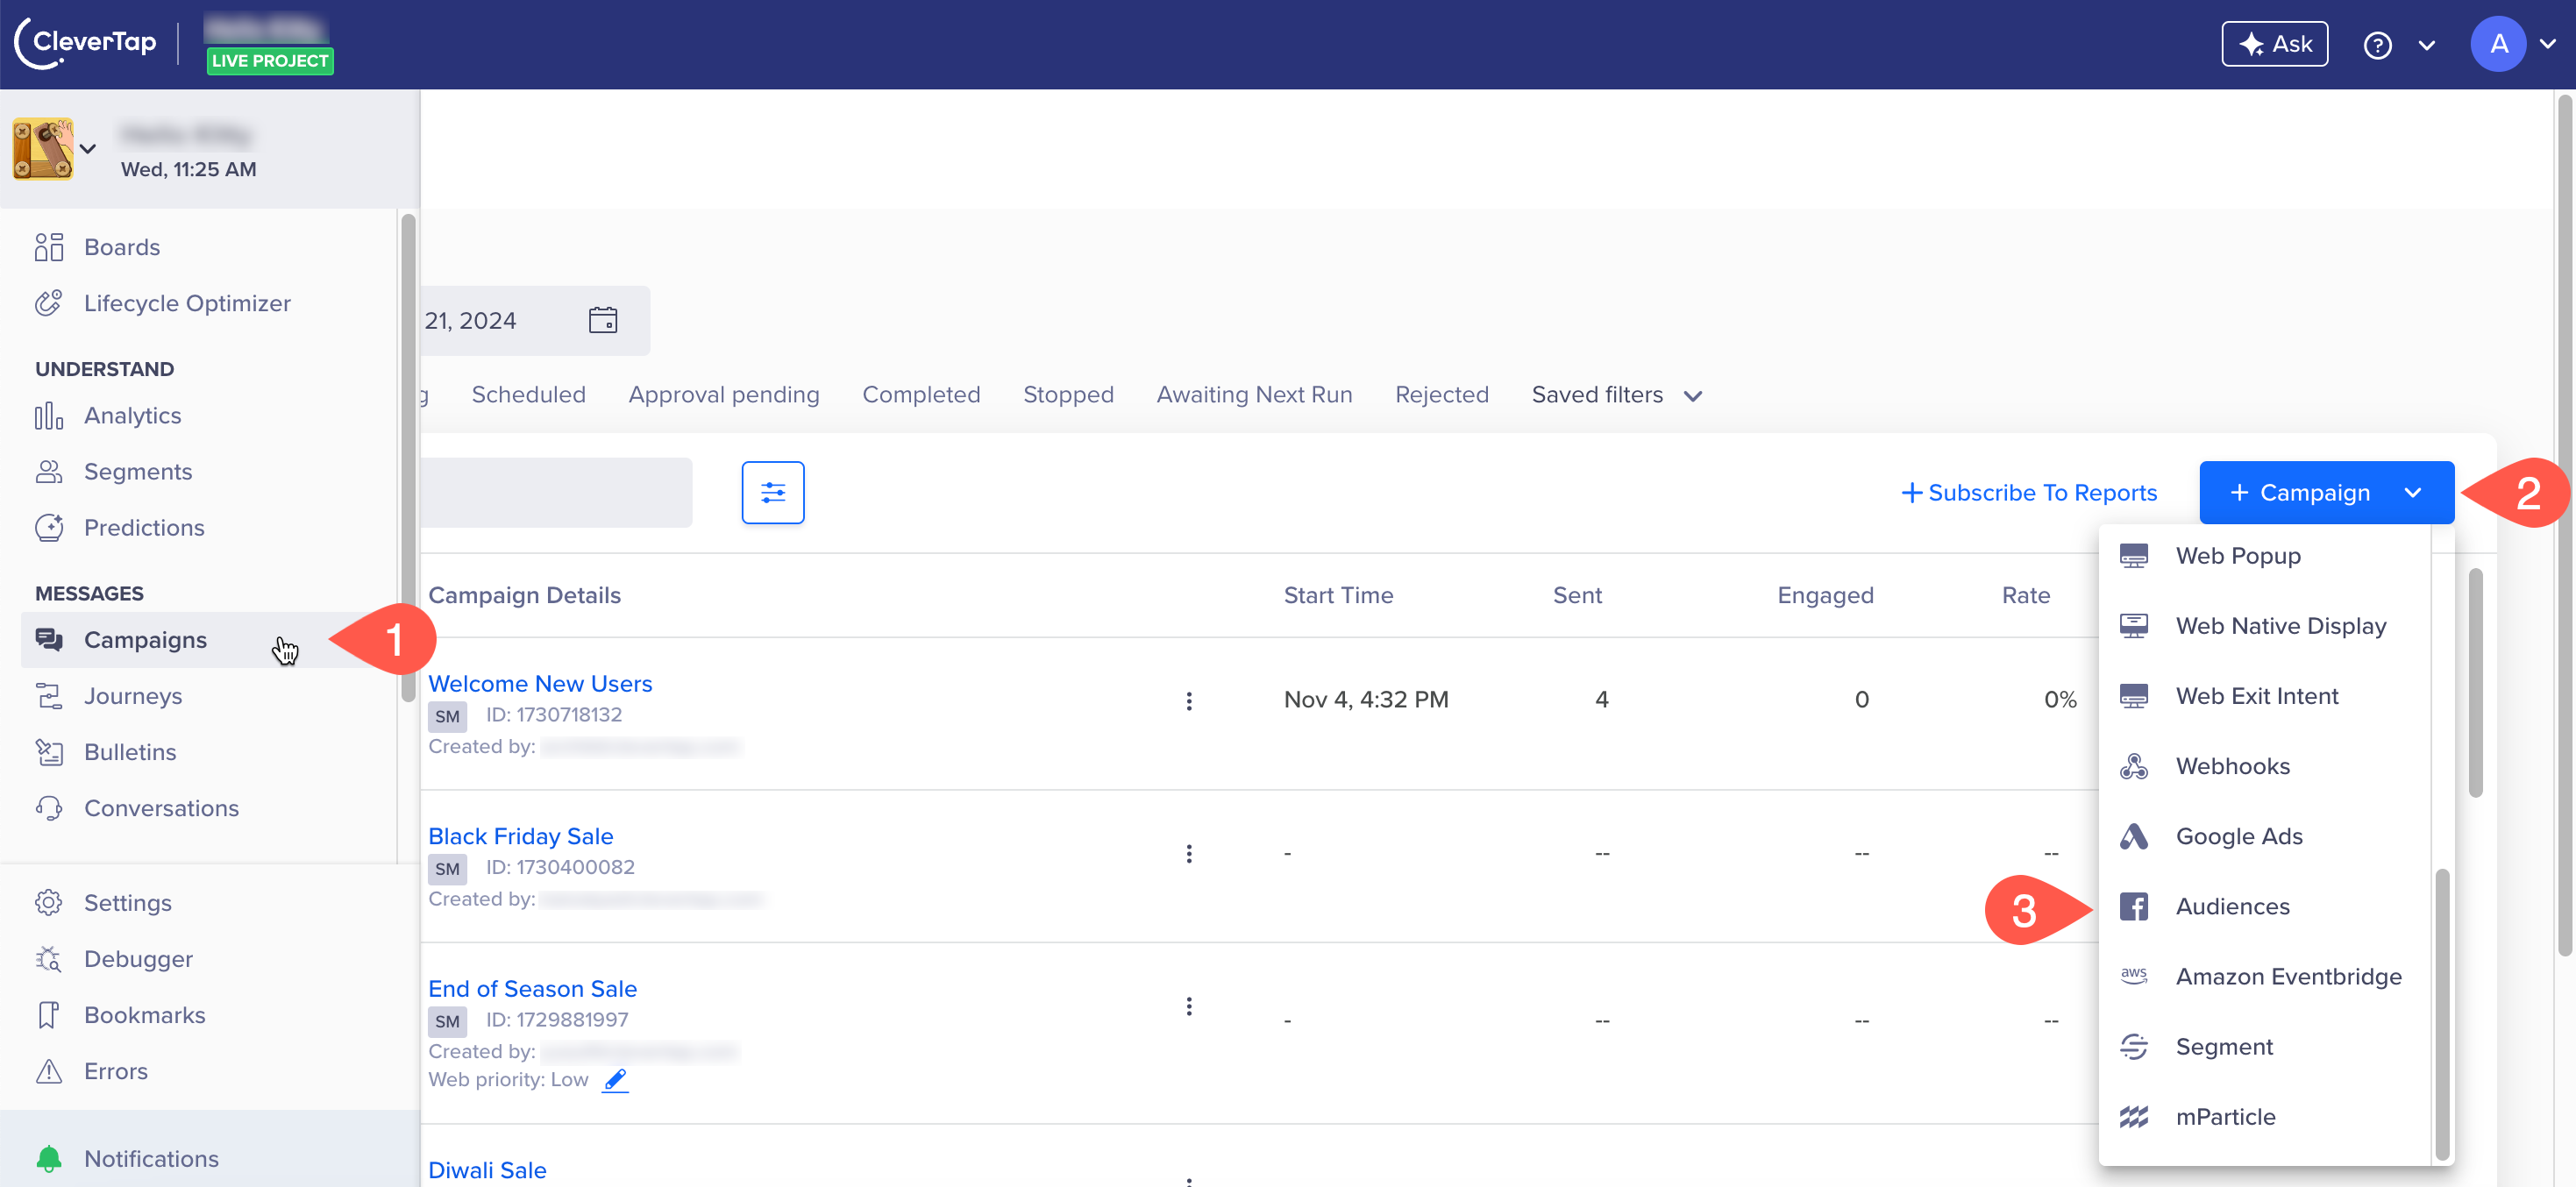Select the Completed tab

pos(922,394)
